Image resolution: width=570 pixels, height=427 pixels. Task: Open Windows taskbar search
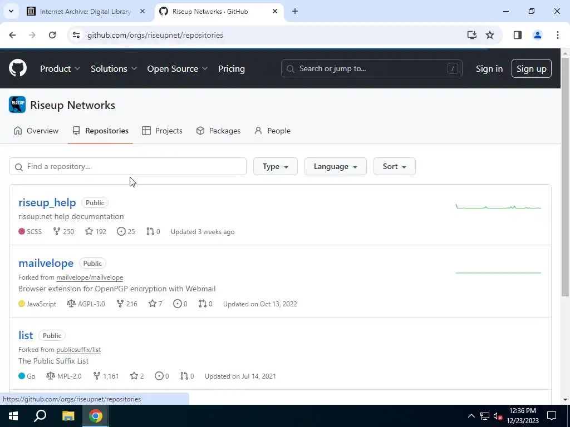point(40,416)
